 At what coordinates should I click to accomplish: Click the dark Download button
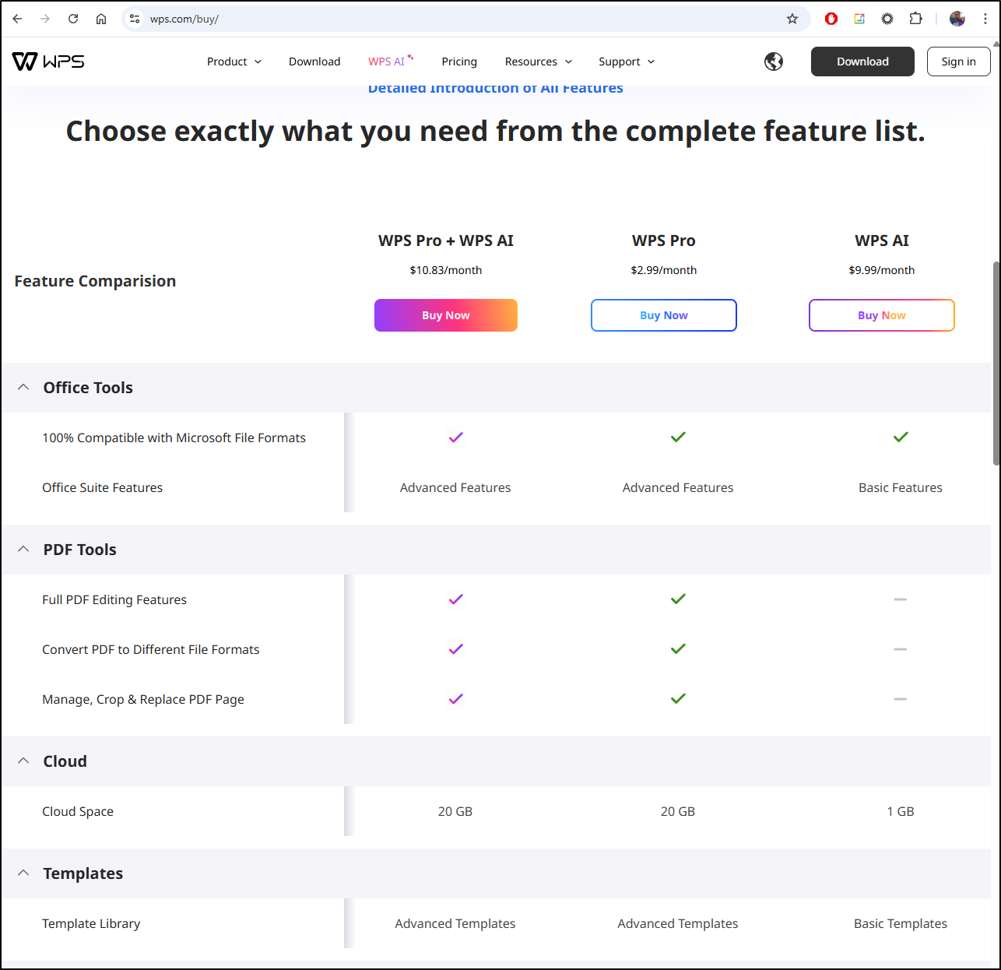pos(862,62)
